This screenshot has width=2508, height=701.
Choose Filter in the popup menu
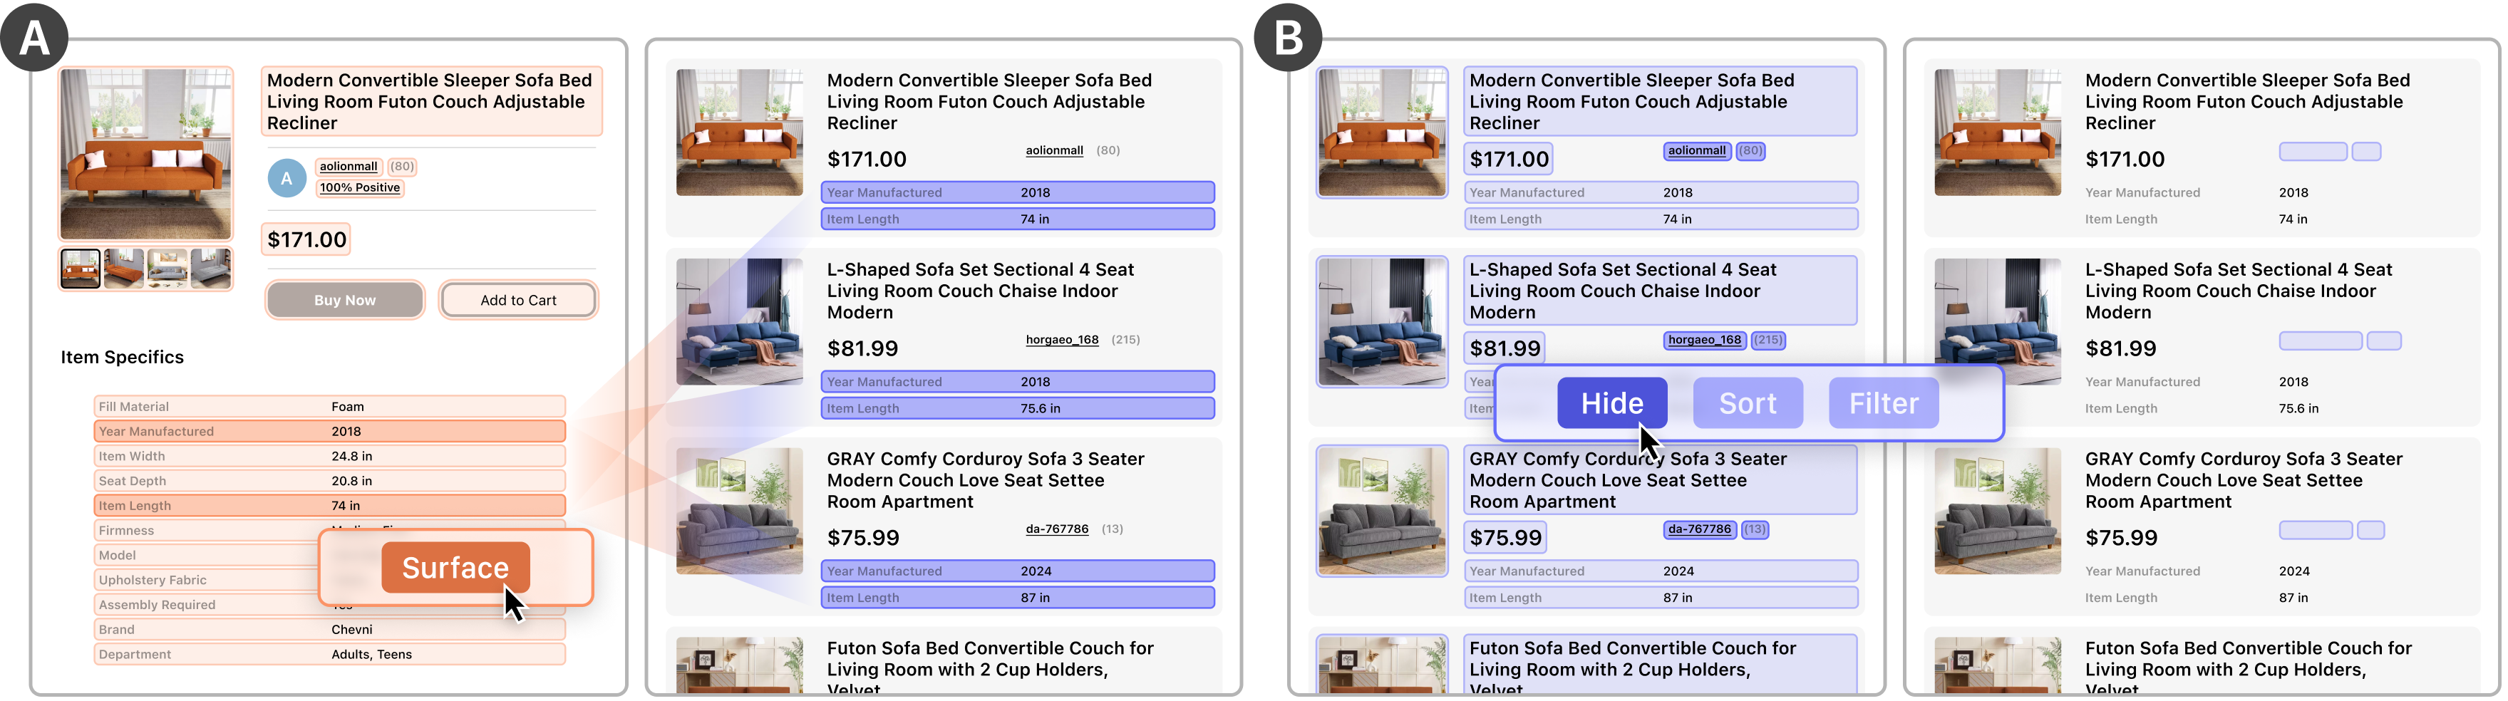coord(1884,403)
